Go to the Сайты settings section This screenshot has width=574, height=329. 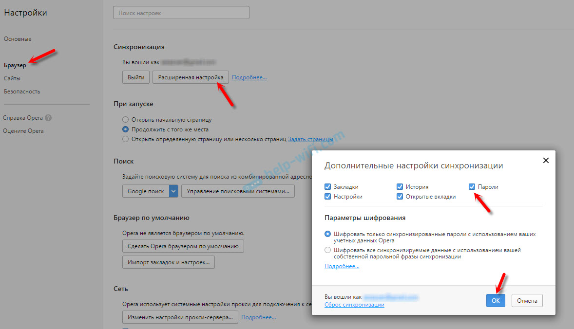click(12, 78)
